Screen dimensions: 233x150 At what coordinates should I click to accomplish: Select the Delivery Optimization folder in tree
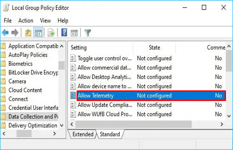click(x=33, y=126)
